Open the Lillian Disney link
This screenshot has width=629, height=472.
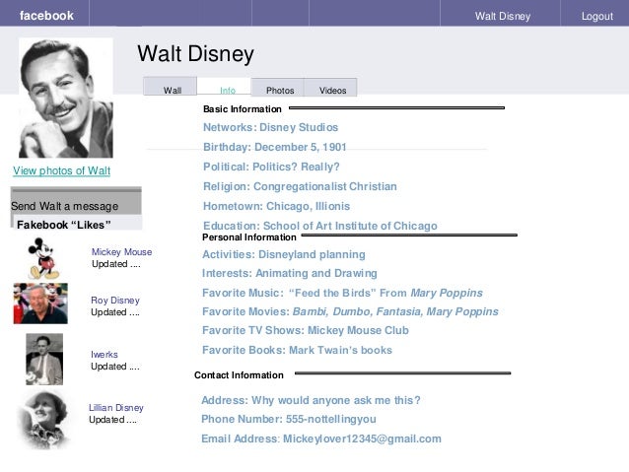click(116, 407)
